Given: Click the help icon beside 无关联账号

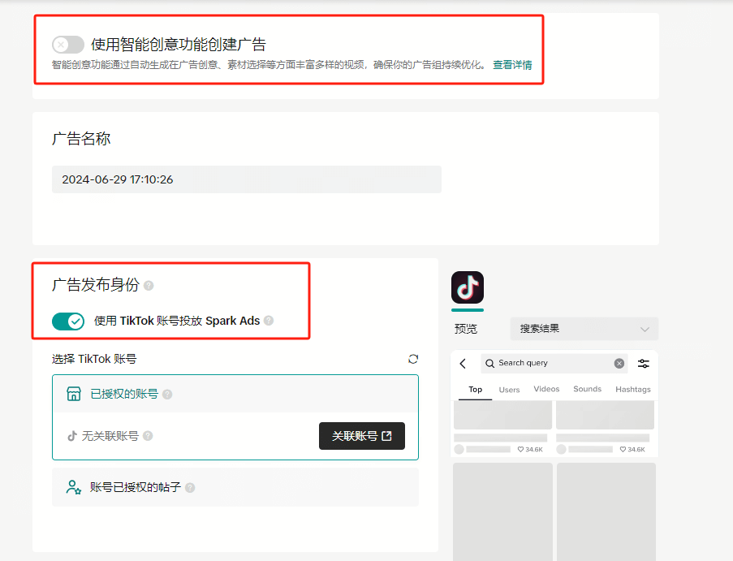Looking at the screenshot, I should (148, 436).
